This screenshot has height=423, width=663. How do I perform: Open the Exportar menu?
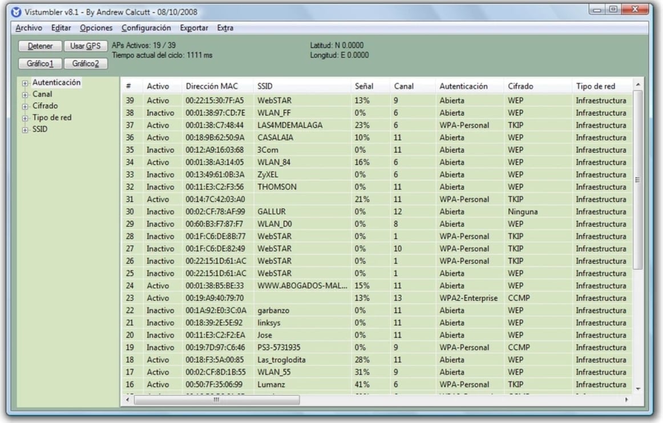pyautogui.click(x=194, y=28)
